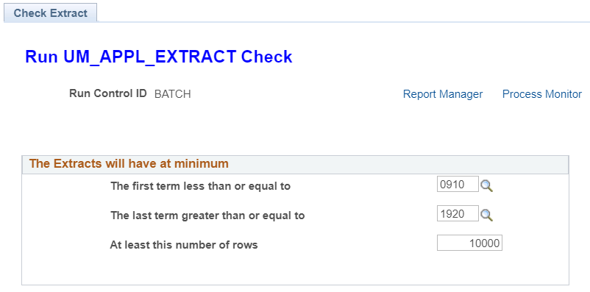590x292 pixels.
Task: Click the last term greater than label
Action: (207, 216)
